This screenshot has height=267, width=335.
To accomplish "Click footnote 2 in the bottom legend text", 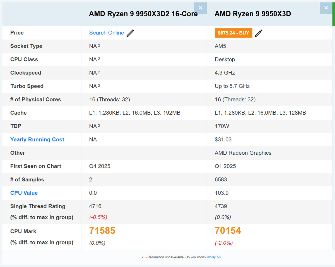I will click(x=143, y=256).
